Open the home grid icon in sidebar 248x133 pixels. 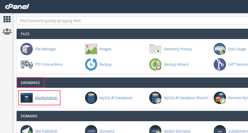7,19
